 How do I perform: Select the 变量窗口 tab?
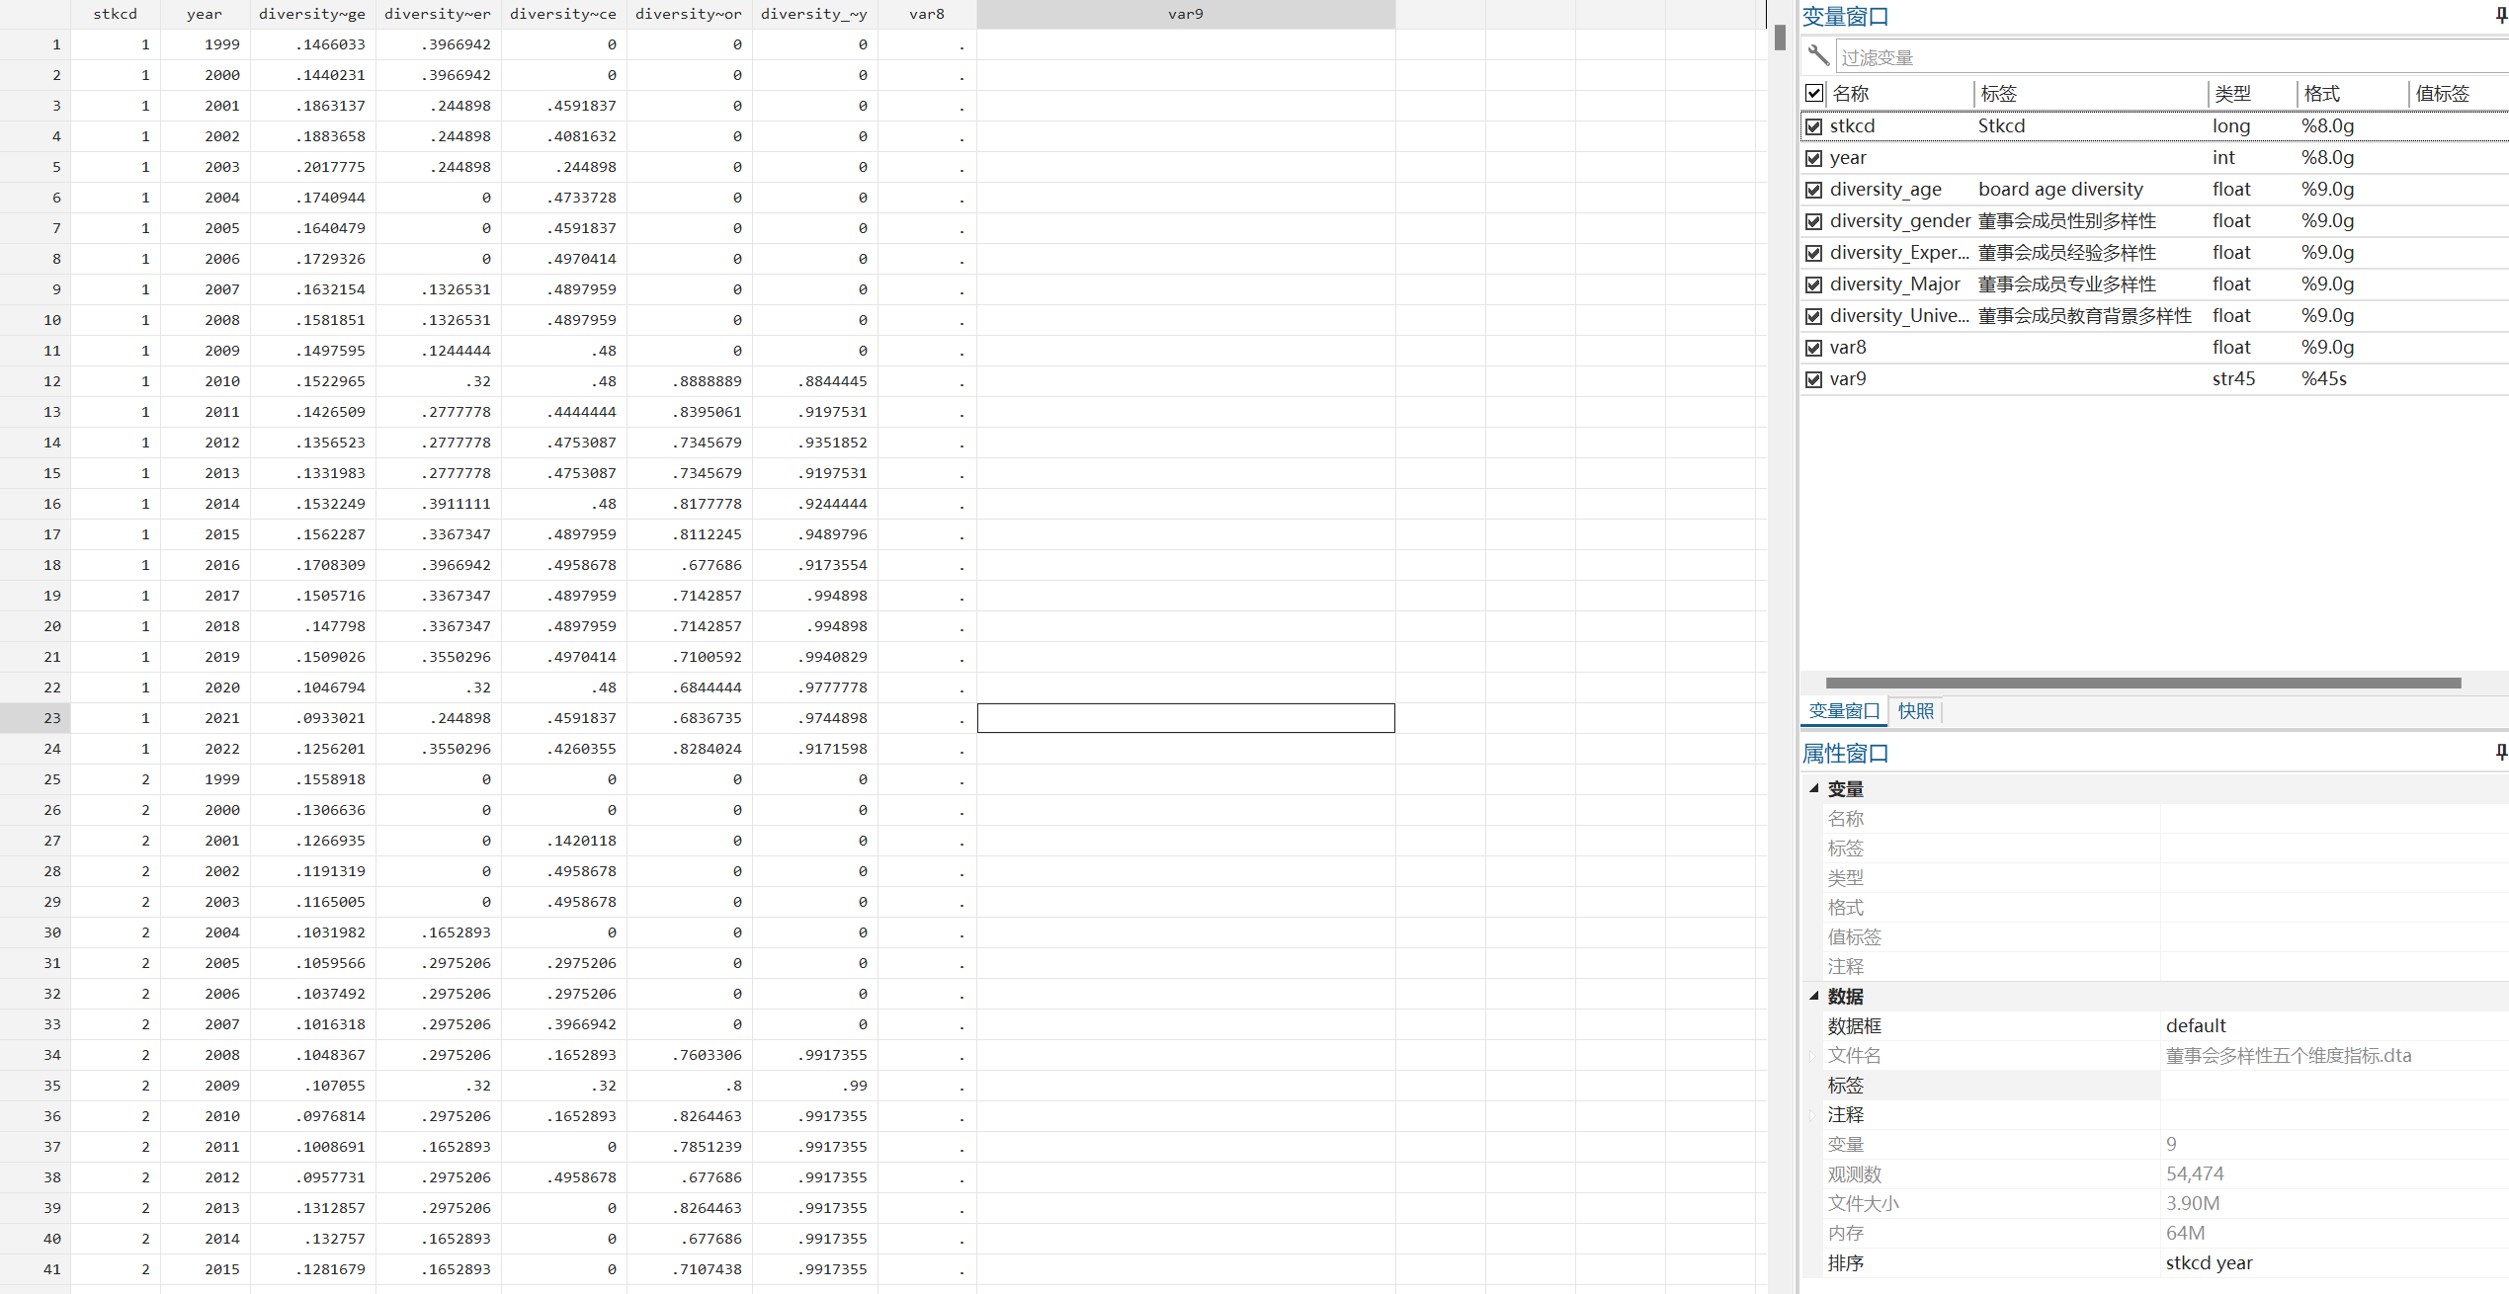tap(1844, 711)
